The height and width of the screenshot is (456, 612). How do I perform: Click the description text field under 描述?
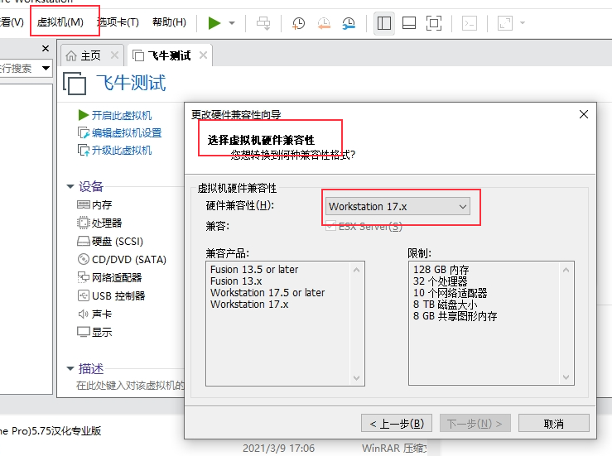pos(129,386)
